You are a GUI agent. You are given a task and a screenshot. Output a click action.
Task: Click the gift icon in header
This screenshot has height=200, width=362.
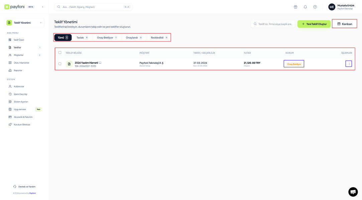(295, 7)
